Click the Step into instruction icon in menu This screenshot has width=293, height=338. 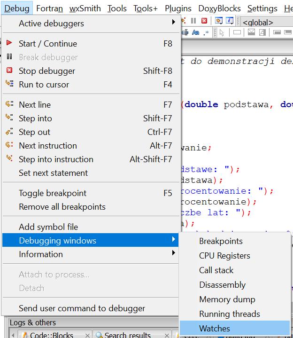tap(9, 158)
